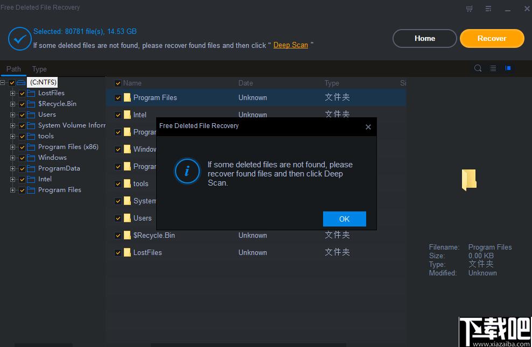Sort by the Type column header
532x347 pixels.
pos(332,83)
